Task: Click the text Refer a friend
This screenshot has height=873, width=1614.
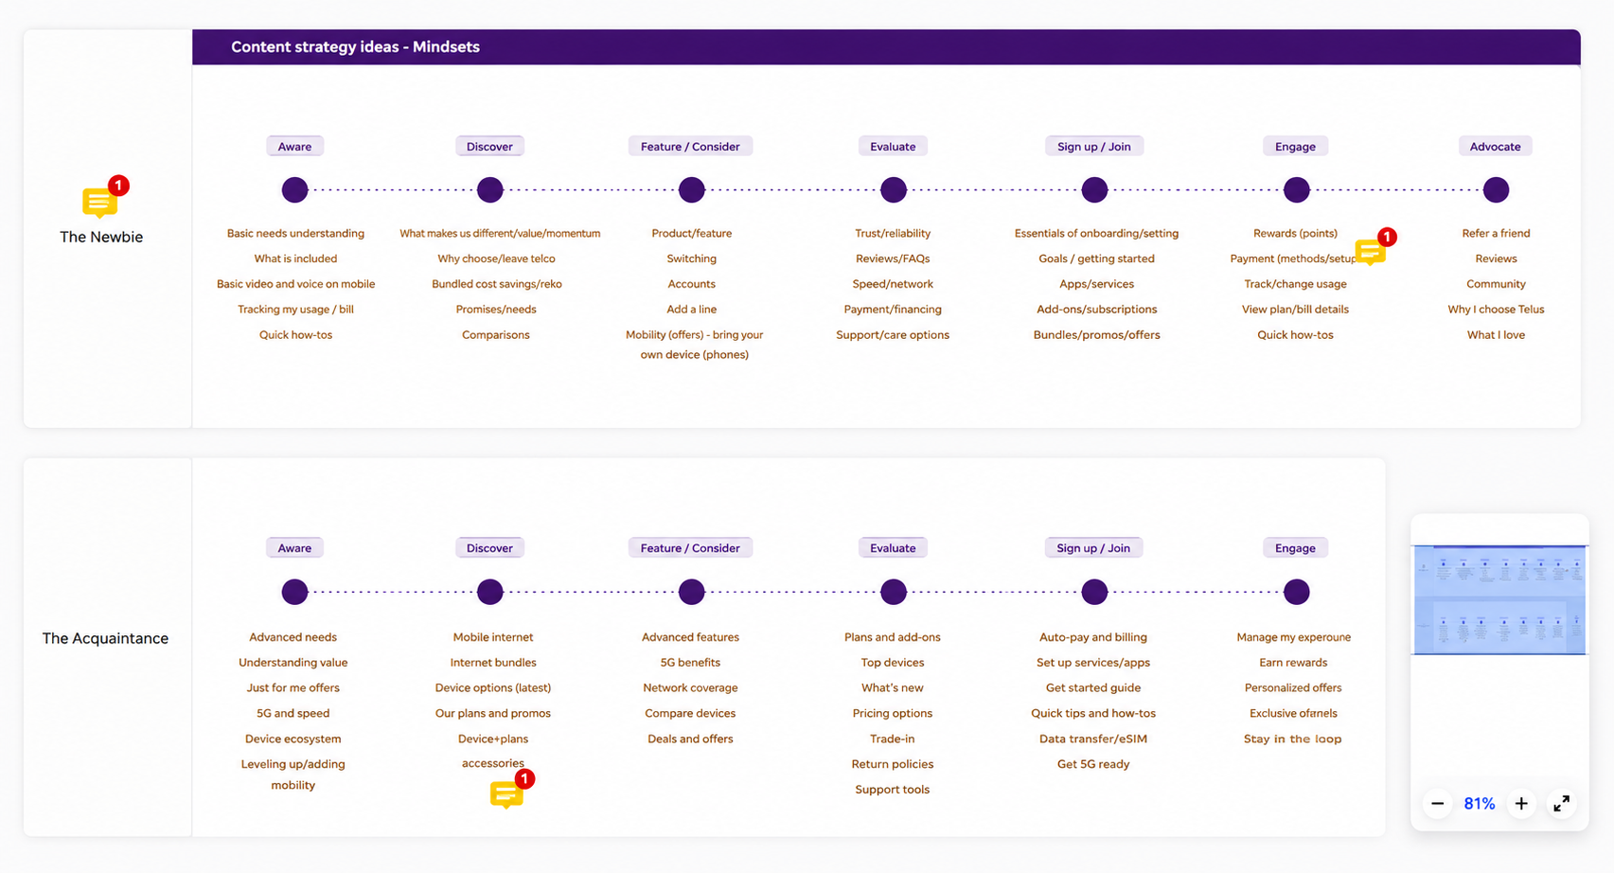Action: pos(1496,233)
